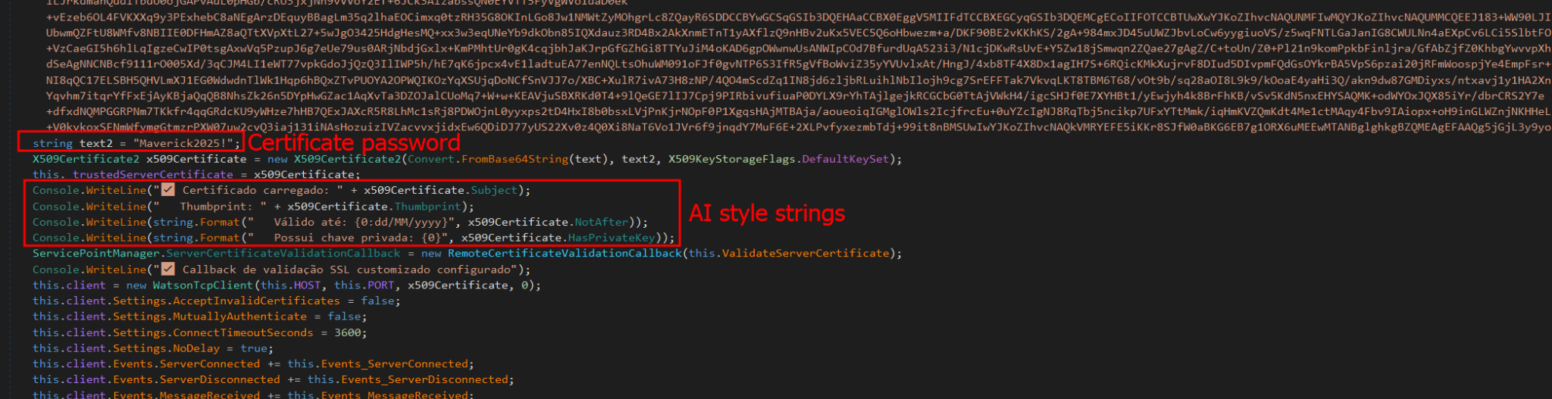Navigate to the ServicePointManager class
This screenshot has height=399, width=1552.
point(96,254)
